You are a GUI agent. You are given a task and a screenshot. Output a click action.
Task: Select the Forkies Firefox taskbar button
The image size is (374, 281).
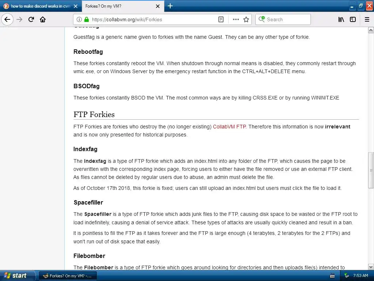68,276
